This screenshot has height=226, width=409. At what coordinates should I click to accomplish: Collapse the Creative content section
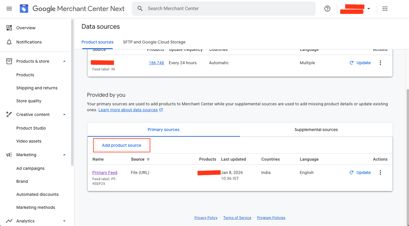(x=64, y=114)
